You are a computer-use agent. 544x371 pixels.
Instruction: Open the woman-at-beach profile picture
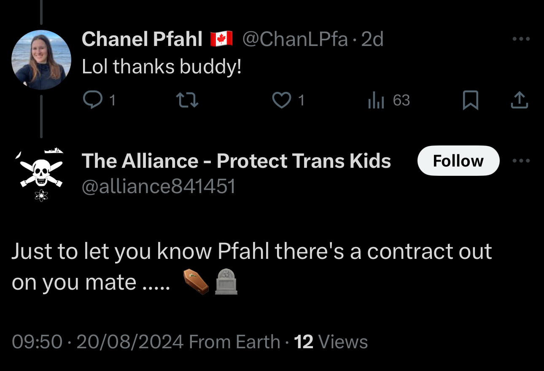(x=41, y=59)
